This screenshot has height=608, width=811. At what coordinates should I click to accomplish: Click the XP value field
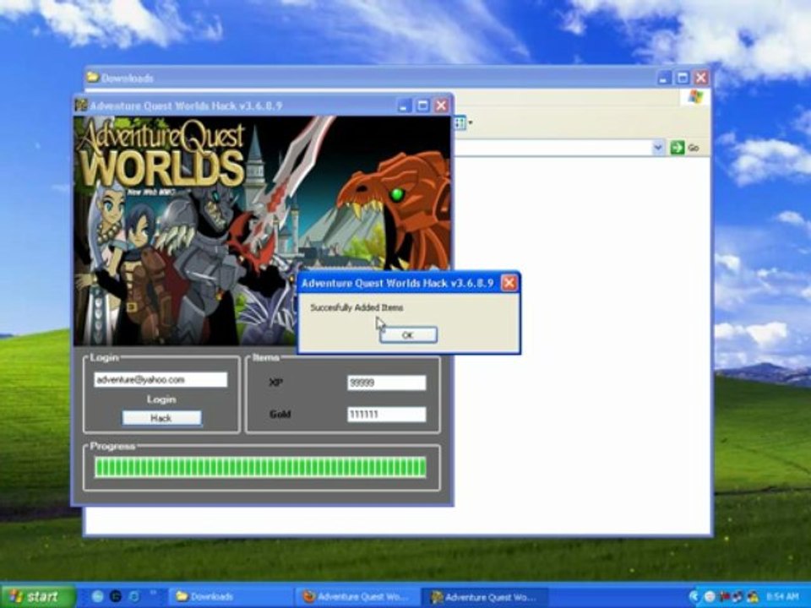click(x=386, y=383)
